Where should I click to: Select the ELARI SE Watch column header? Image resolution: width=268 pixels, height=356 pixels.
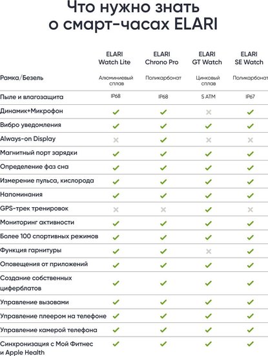pyautogui.click(x=249, y=58)
